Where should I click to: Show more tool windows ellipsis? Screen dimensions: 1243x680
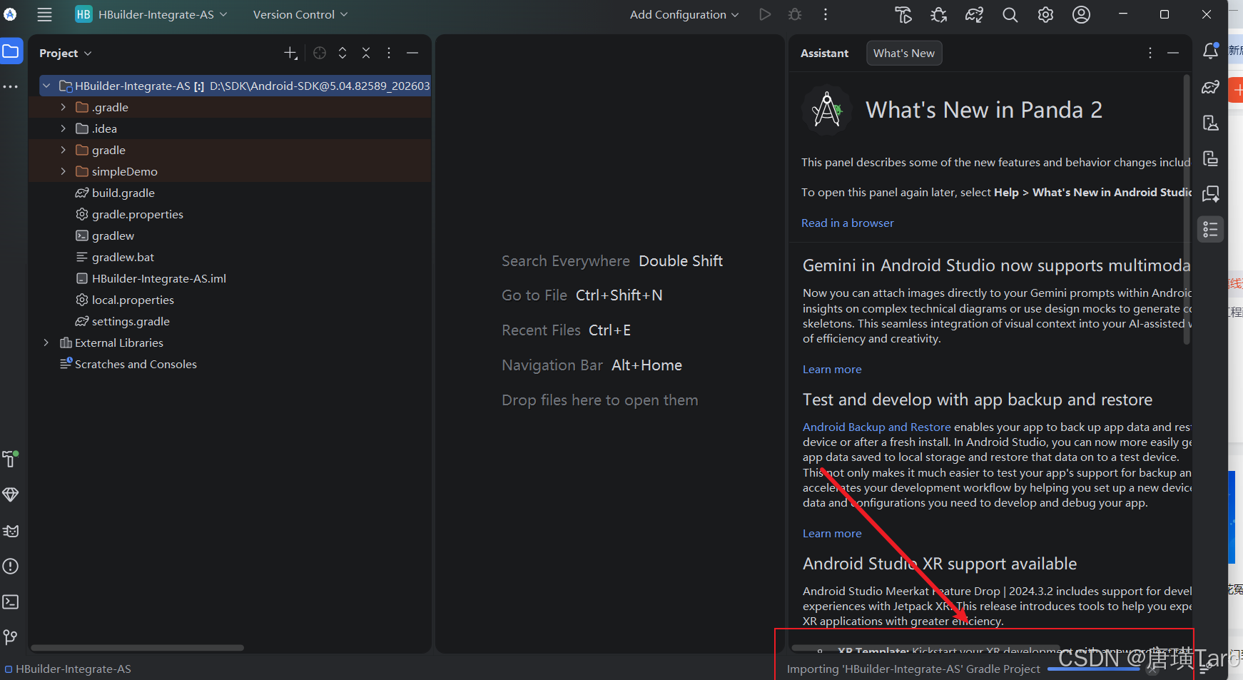(x=11, y=86)
